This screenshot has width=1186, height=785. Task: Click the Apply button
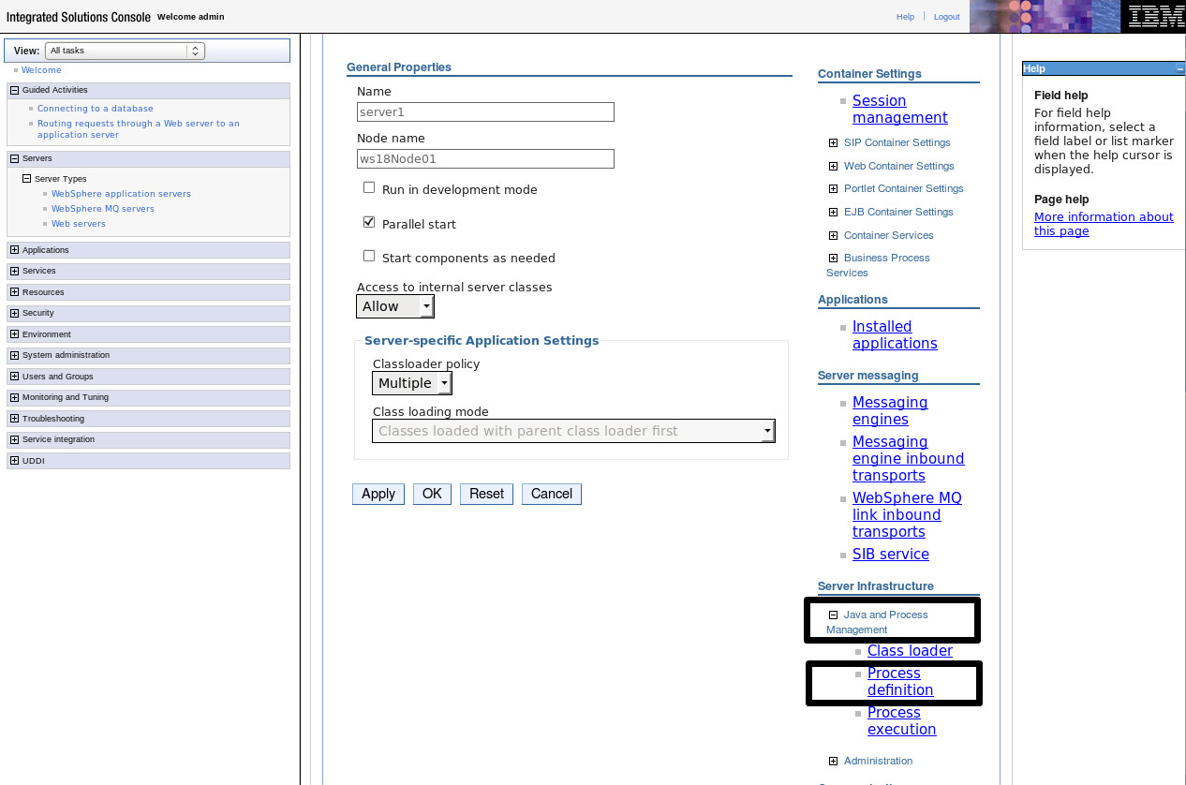coord(378,494)
